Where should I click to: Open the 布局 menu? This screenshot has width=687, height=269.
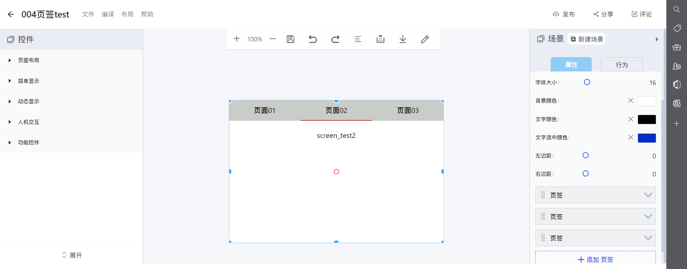pos(127,14)
